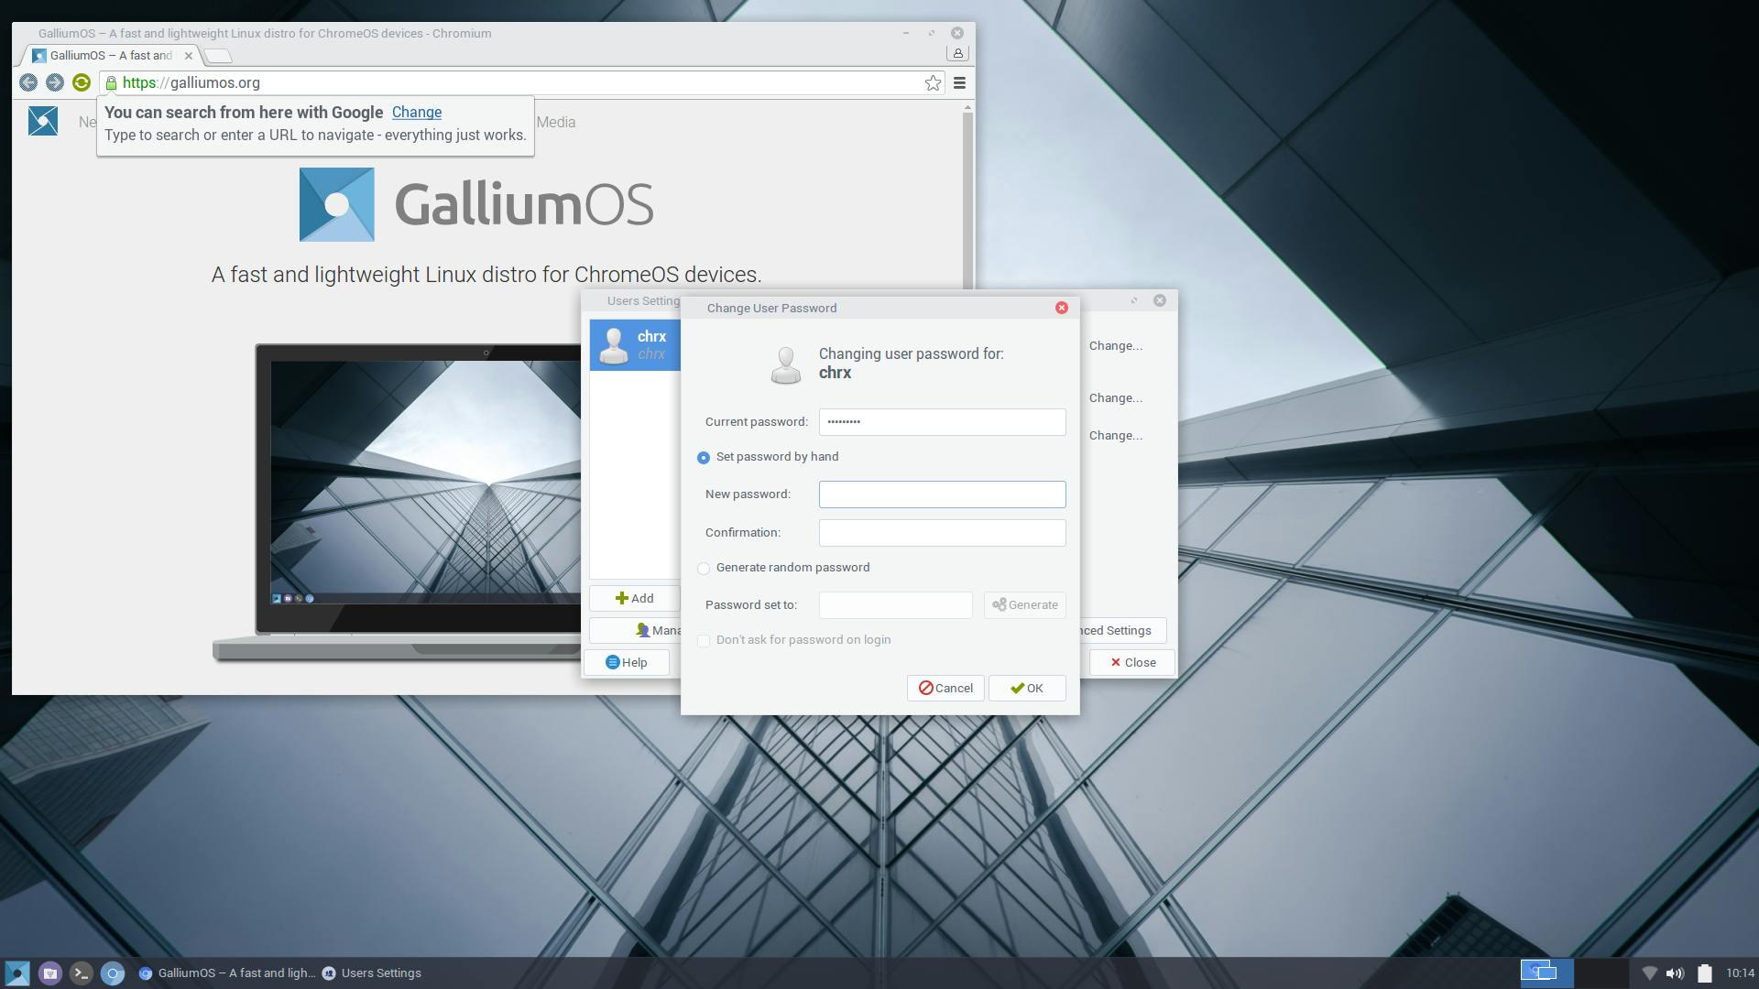Toggle Don't ask for password on login
This screenshot has height=989, width=1759.
pos(704,641)
